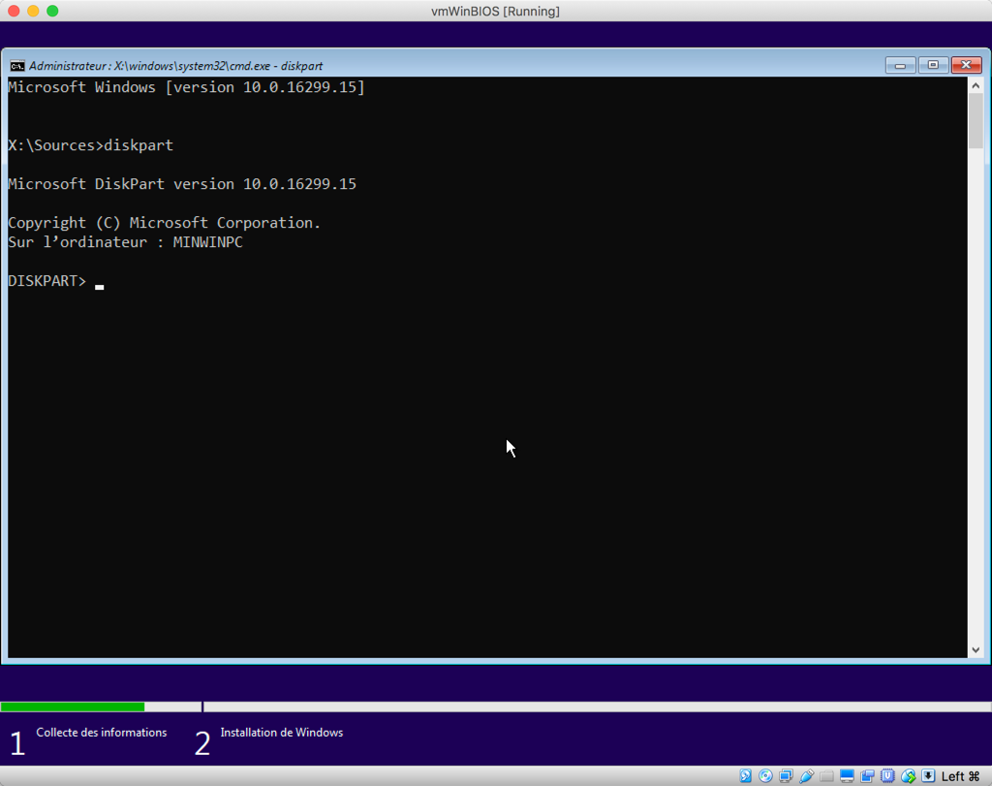Click the 'Collecte des informations' step label

tap(101, 732)
